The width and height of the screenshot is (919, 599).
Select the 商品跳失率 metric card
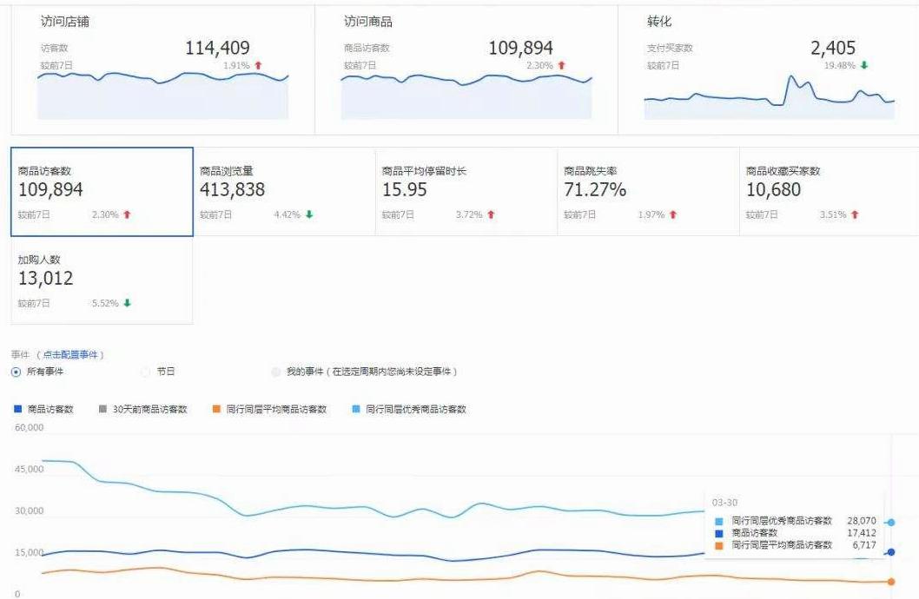point(649,192)
